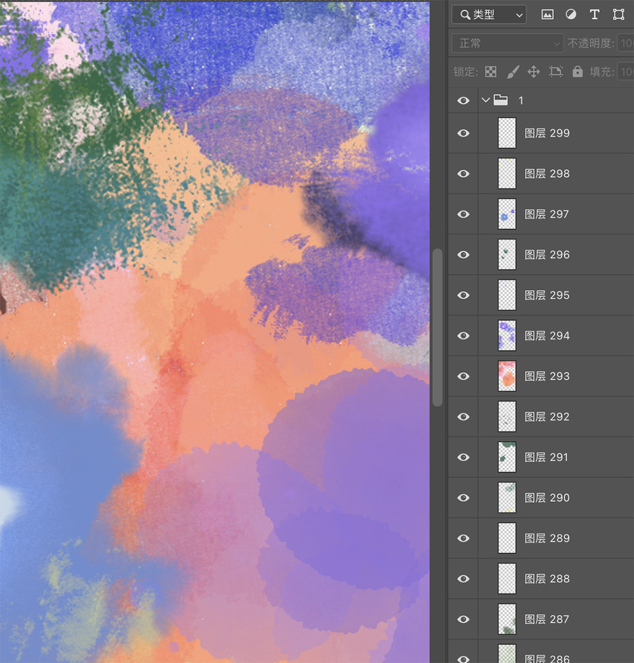Select group name 1

[x=521, y=101]
